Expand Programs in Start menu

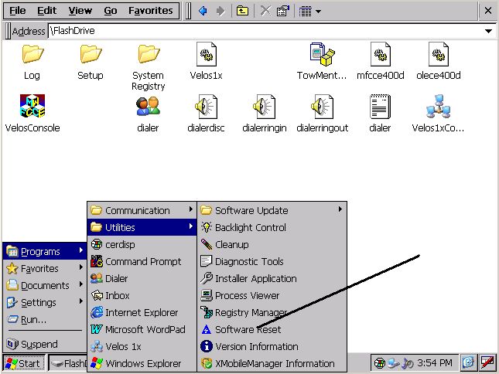[45, 251]
